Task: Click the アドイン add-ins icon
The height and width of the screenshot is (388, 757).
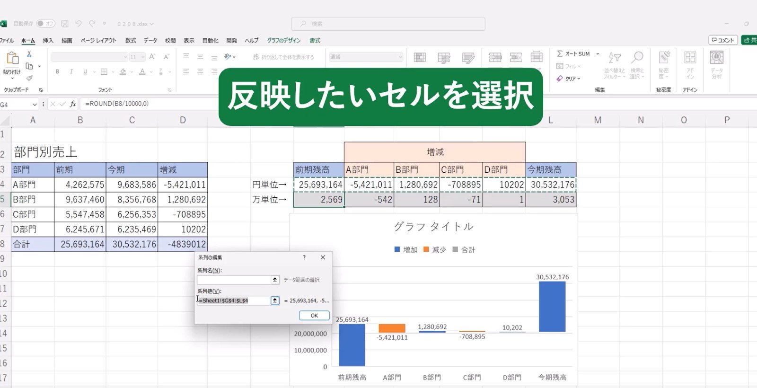Action: [690, 58]
